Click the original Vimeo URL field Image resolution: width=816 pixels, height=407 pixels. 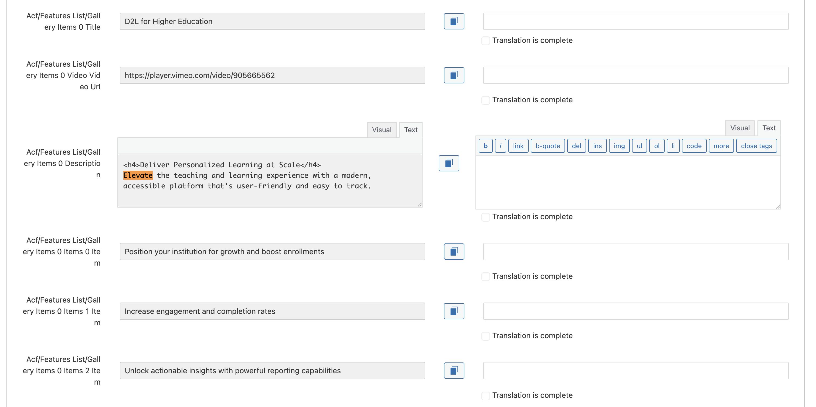pos(273,75)
